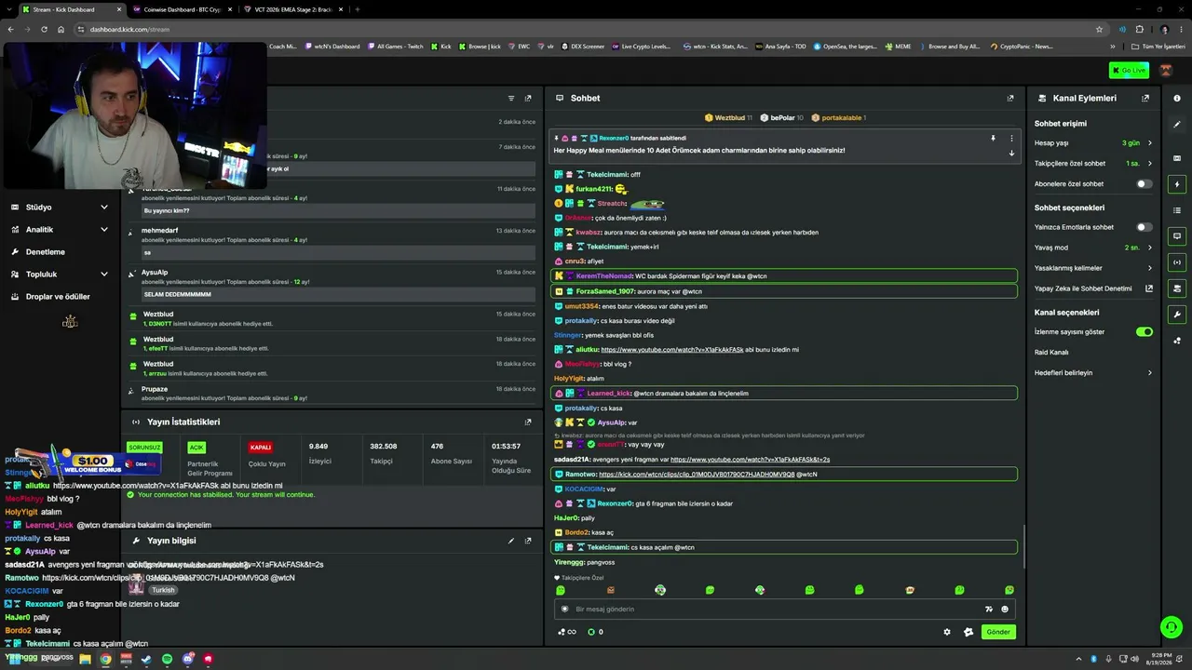The width and height of the screenshot is (1192, 670).
Task: Click the wrench icon in right sidebar
Action: click(x=1177, y=315)
